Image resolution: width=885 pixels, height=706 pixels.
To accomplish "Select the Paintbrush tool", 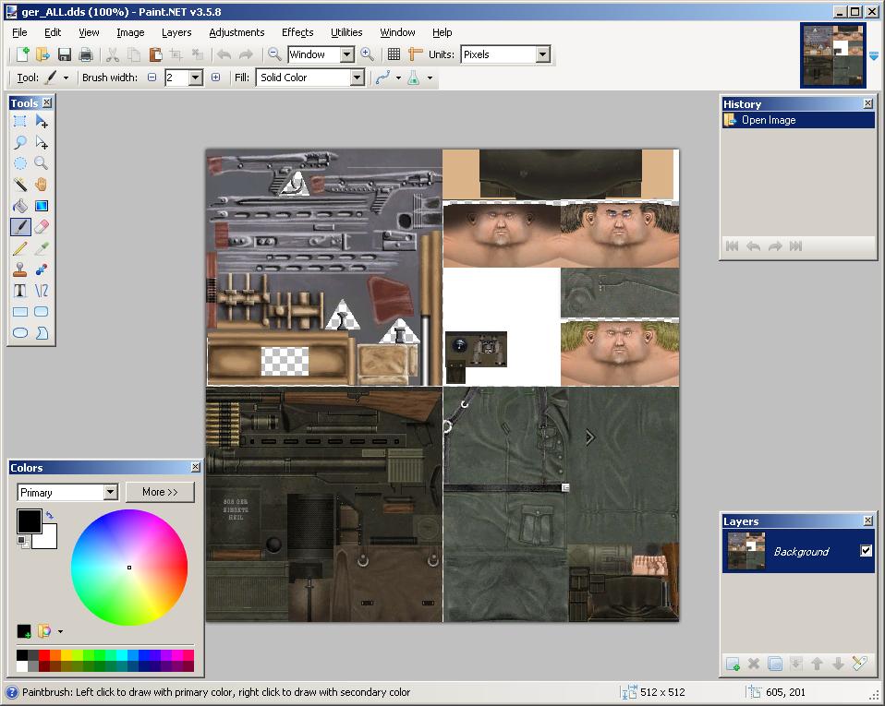I will 19,227.
